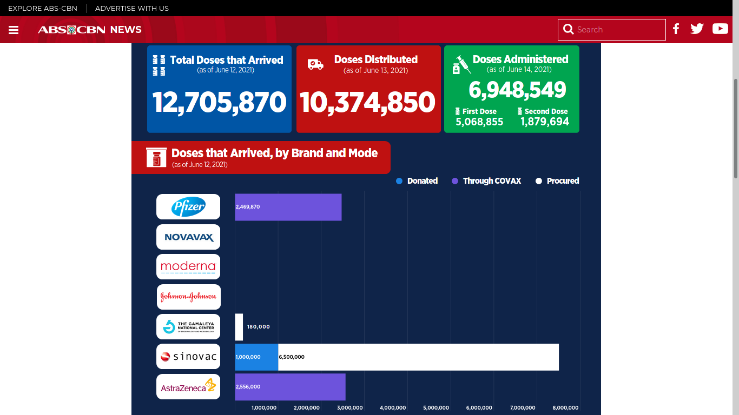The height and width of the screenshot is (415, 739).
Task: Select the Gamaleya National Center logo
Action: click(188, 326)
